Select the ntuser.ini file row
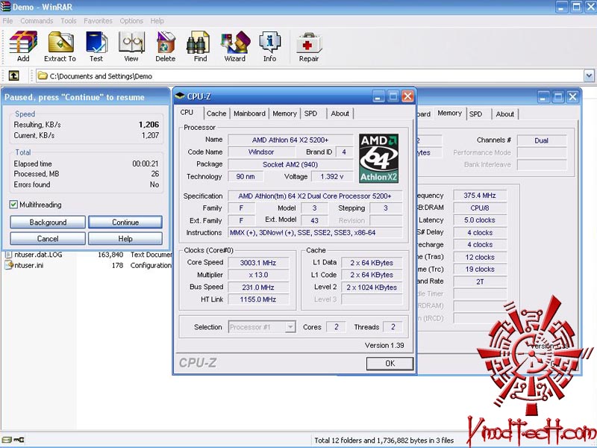This screenshot has width=597, height=448. (87, 265)
